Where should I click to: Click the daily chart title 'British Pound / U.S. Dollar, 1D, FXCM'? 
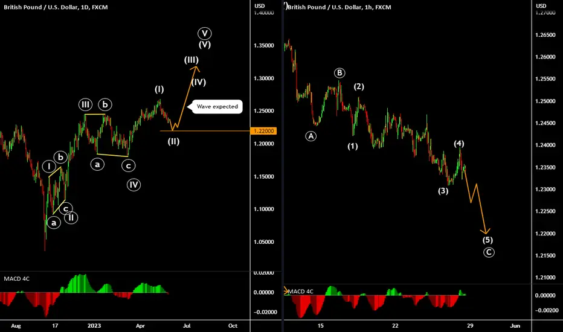point(56,7)
